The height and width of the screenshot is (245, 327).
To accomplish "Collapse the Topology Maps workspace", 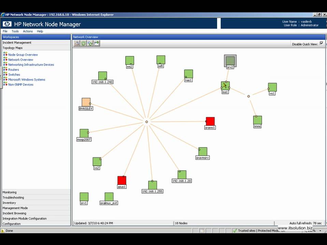I will click(36, 48).
